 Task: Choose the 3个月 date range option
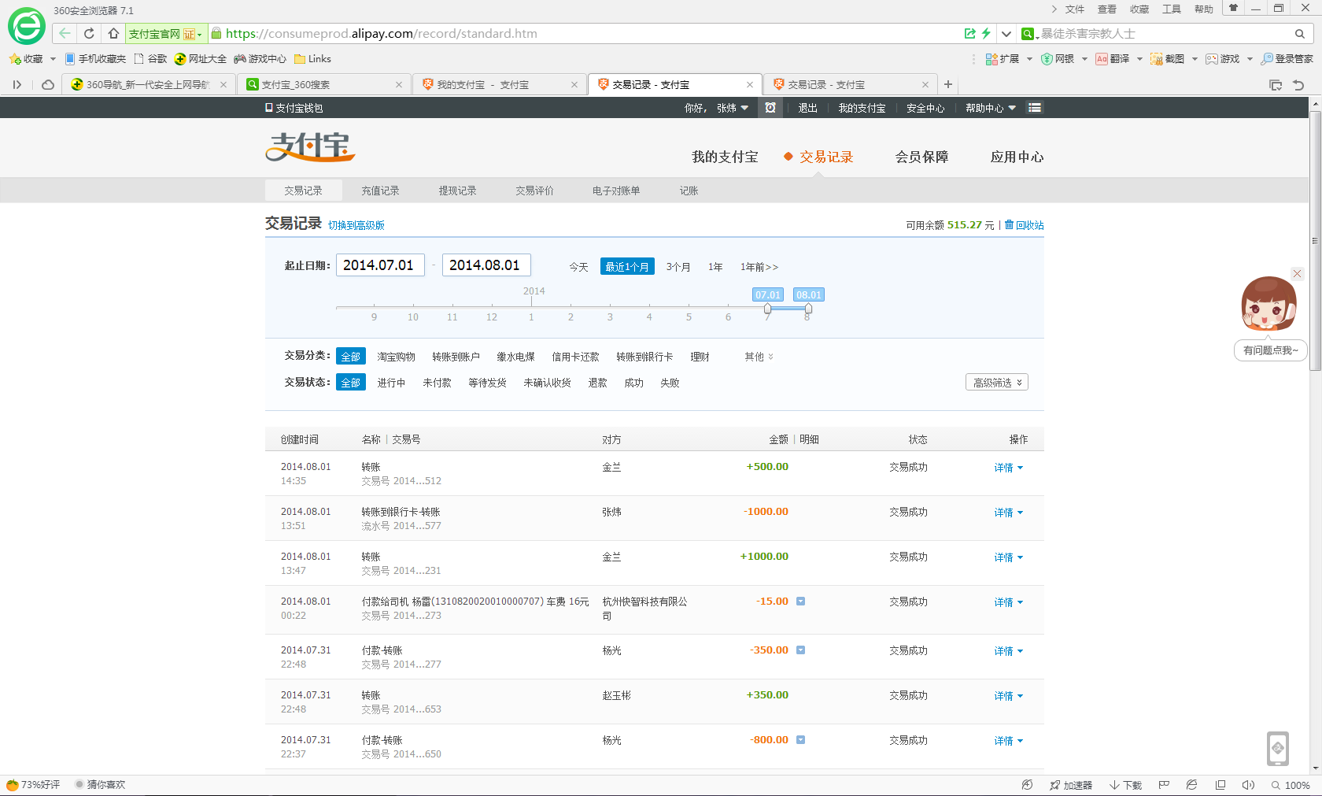coord(678,267)
